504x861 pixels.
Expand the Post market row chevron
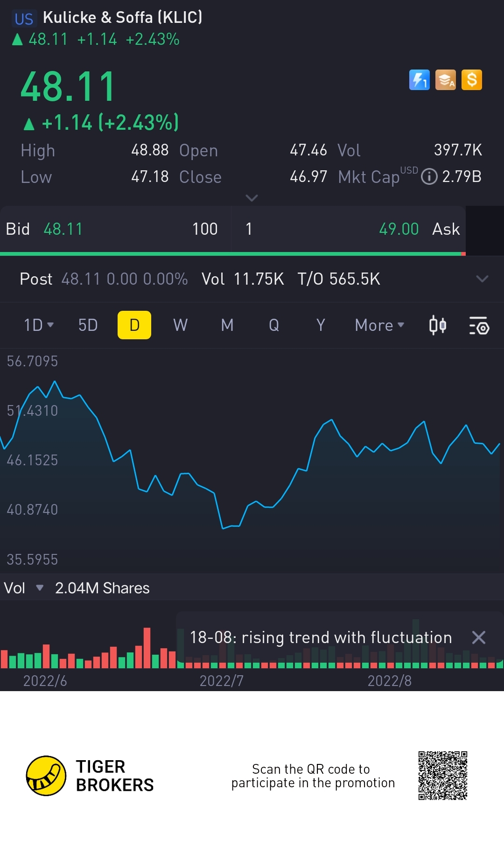(482, 279)
